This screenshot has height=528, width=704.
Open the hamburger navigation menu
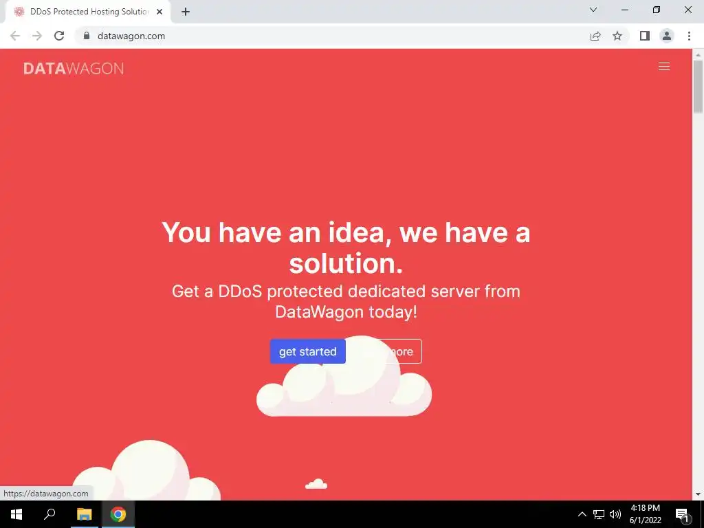pos(664,67)
